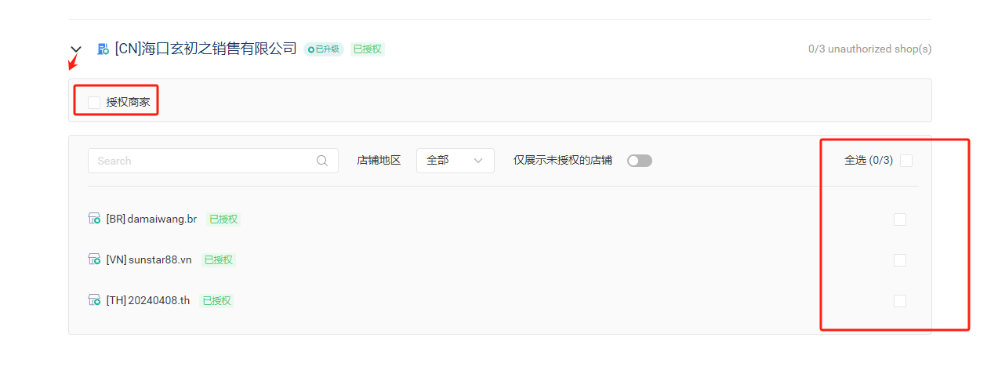
Task: Click shop icon beside [VN] sunstar88.vn
Action: coord(94,259)
